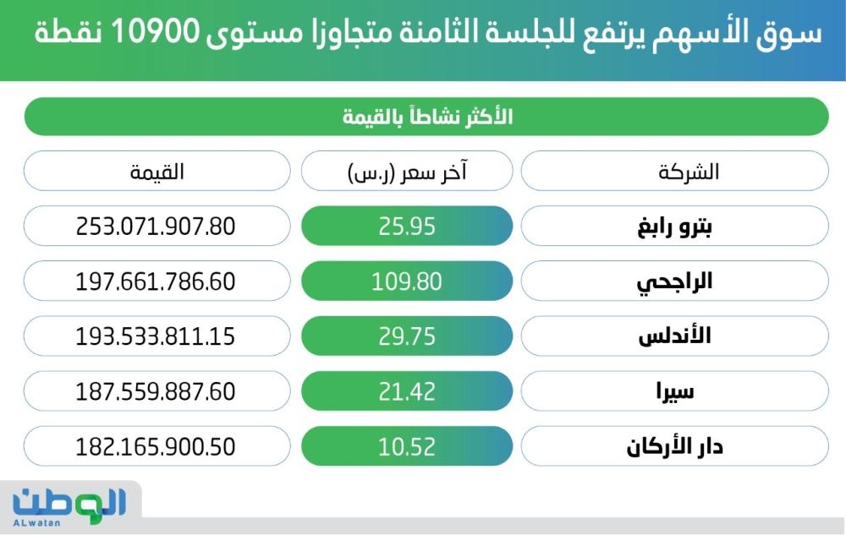Select the 'دار الأركان' company cell
846x535 pixels.
tap(674, 445)
